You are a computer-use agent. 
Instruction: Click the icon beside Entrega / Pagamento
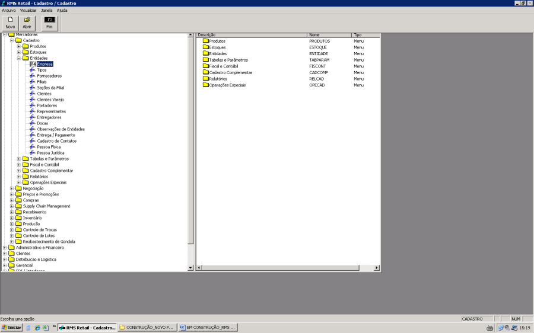pos(33,135)
